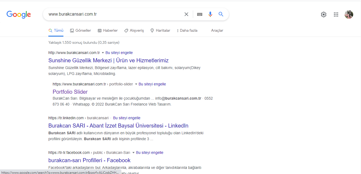
Task: Click the https://tr.linkedin.com › burakcansari breadcrumb
Action: 78,118
